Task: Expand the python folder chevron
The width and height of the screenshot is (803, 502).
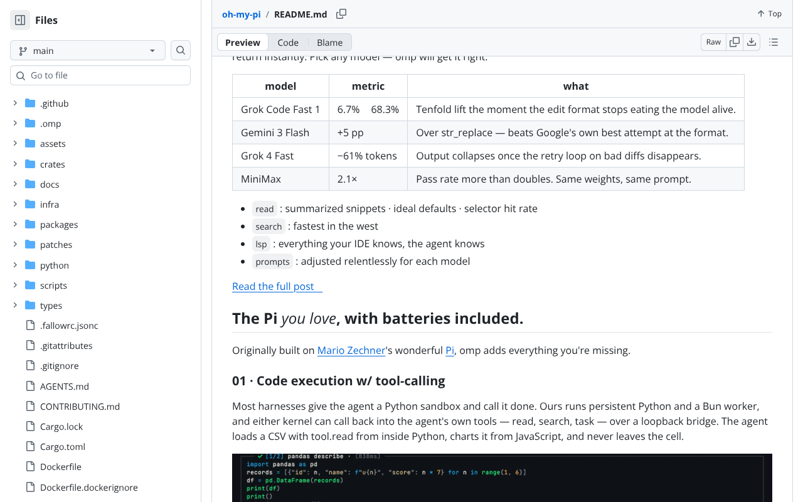Action: click(15, 265)
